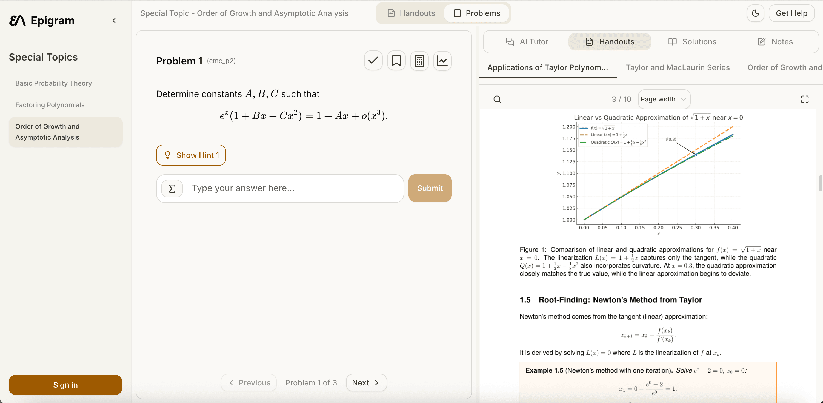Screen dimensions: 823x403
Task: Open the math symbol sigma keyboard
Action: [x=172, y=188]
